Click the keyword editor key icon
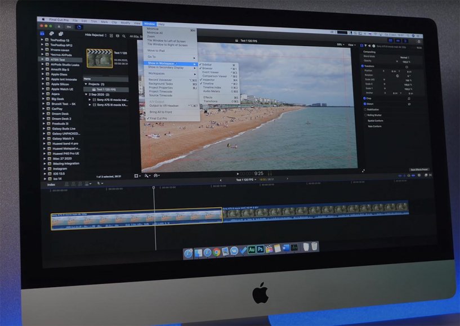Screen dimensions: 460x326 [69, 26]
